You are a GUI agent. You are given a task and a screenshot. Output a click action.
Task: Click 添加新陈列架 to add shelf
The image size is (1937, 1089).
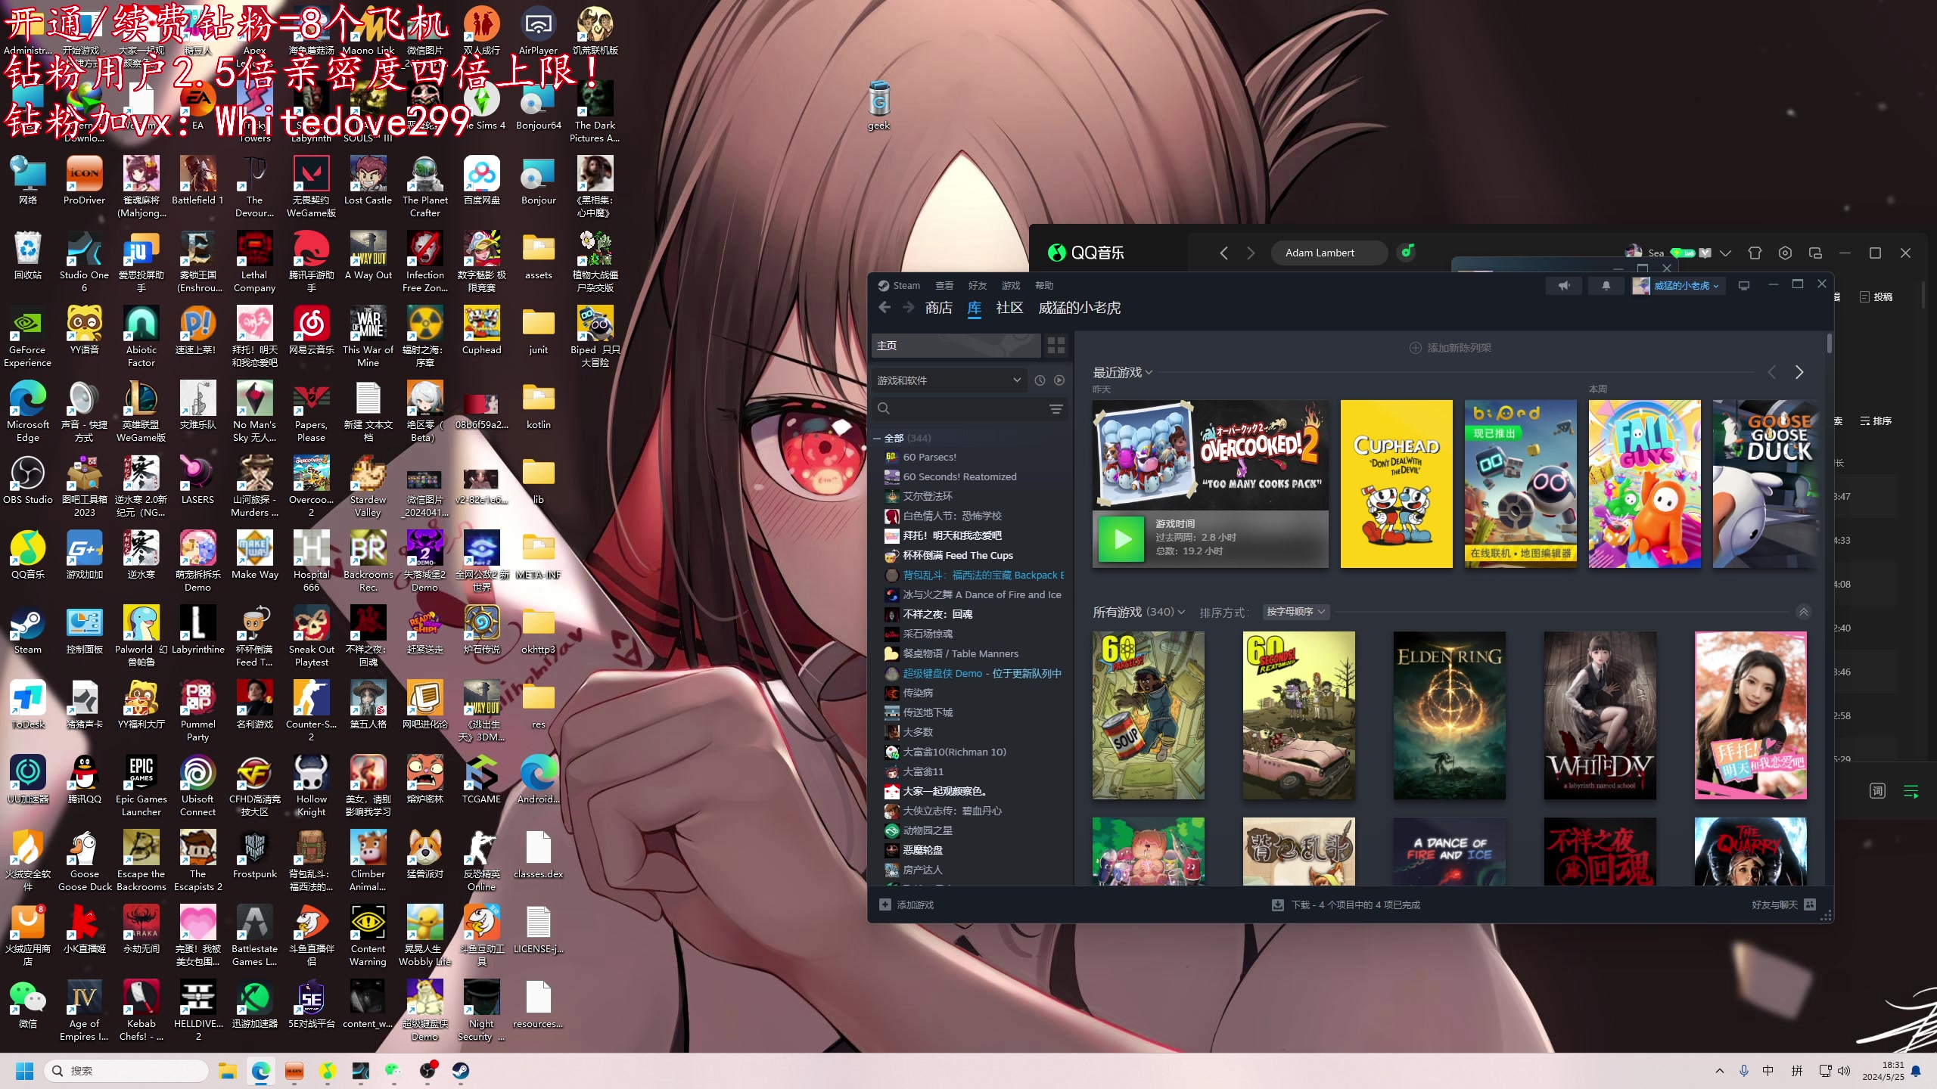[1450, 348]
